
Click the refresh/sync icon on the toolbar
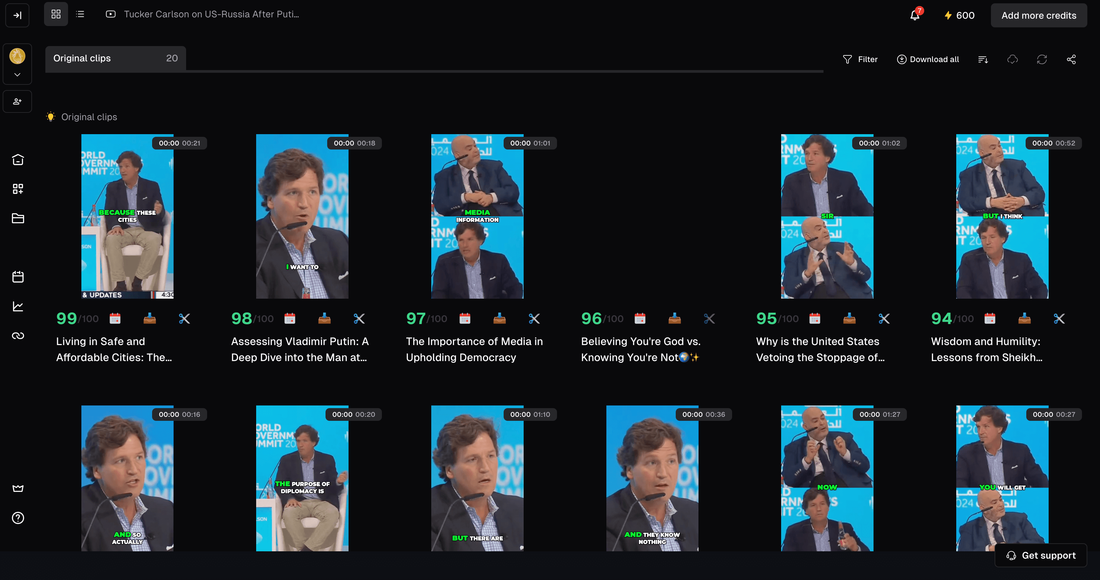pyautogui.click(x=1043, y=60)
